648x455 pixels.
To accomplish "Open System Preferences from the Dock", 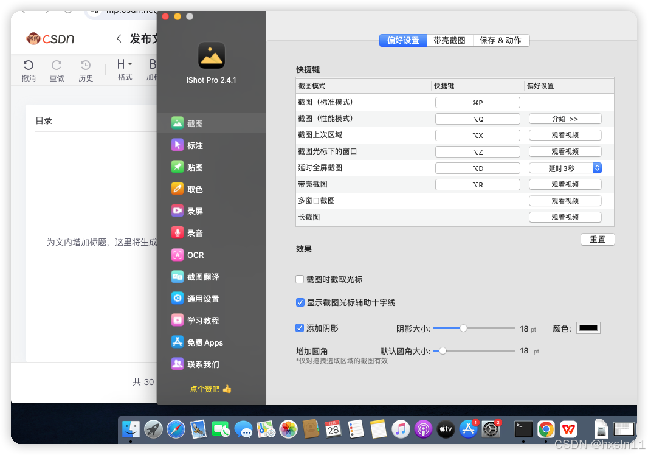I will [x=491, y=429].
